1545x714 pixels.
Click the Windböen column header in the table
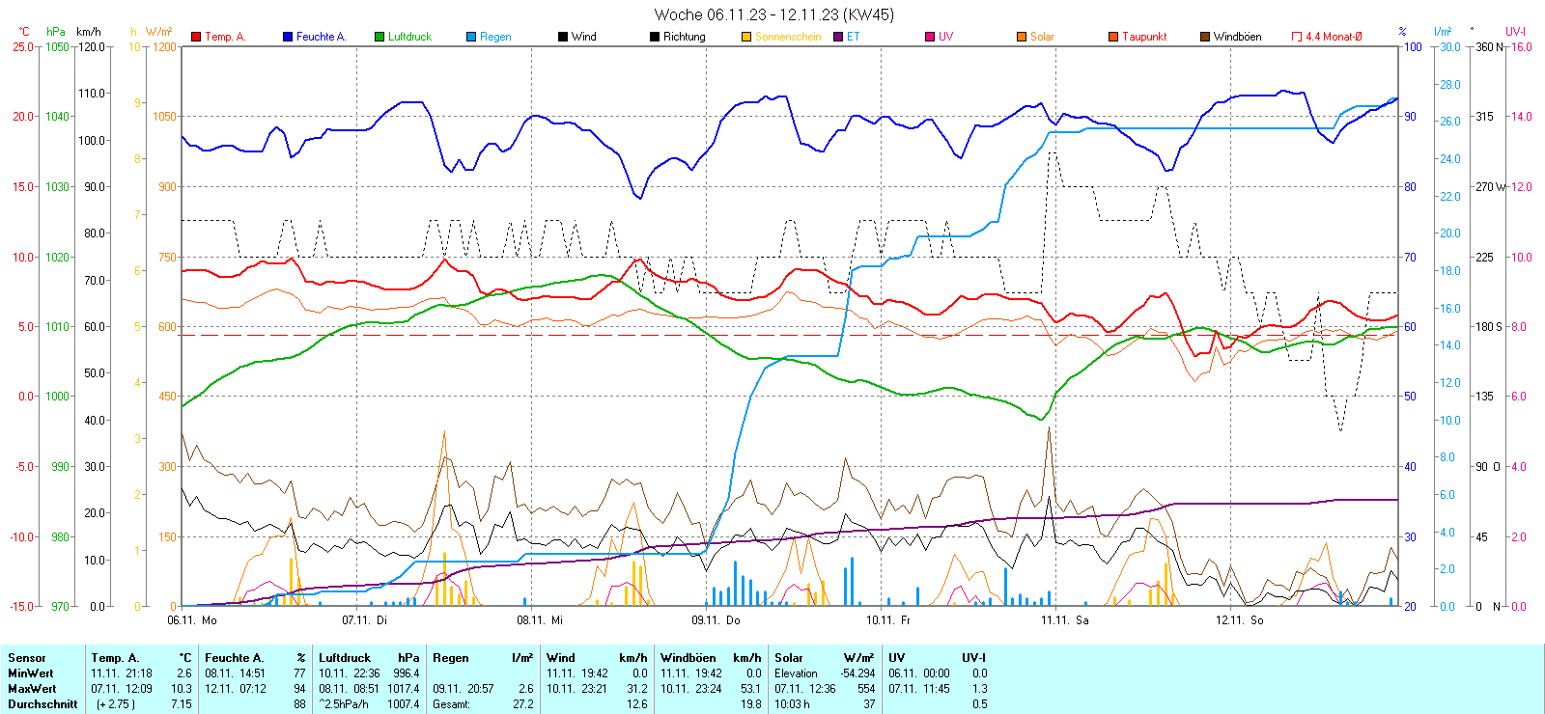pos(688,658)
